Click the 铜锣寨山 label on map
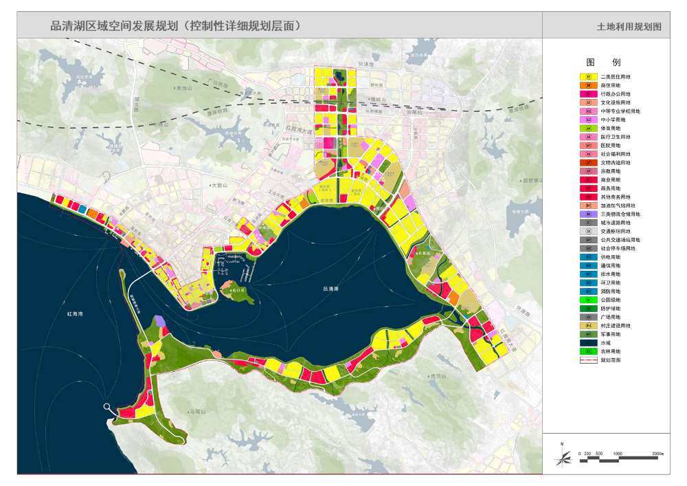 click(533, 181)
